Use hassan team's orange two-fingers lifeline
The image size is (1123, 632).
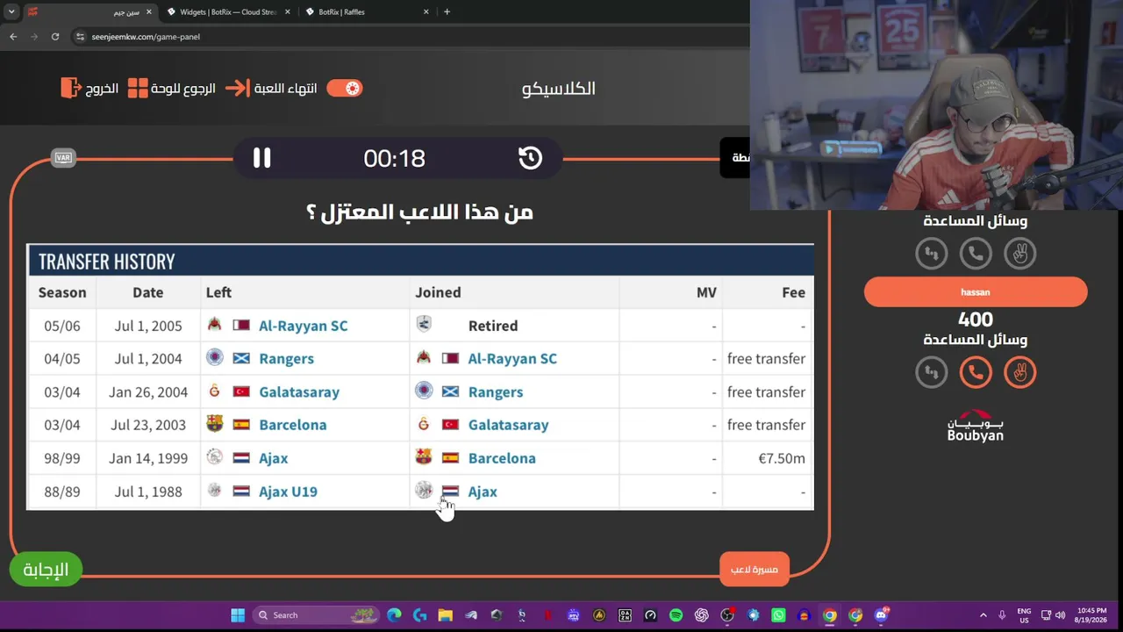(1020, 372)
